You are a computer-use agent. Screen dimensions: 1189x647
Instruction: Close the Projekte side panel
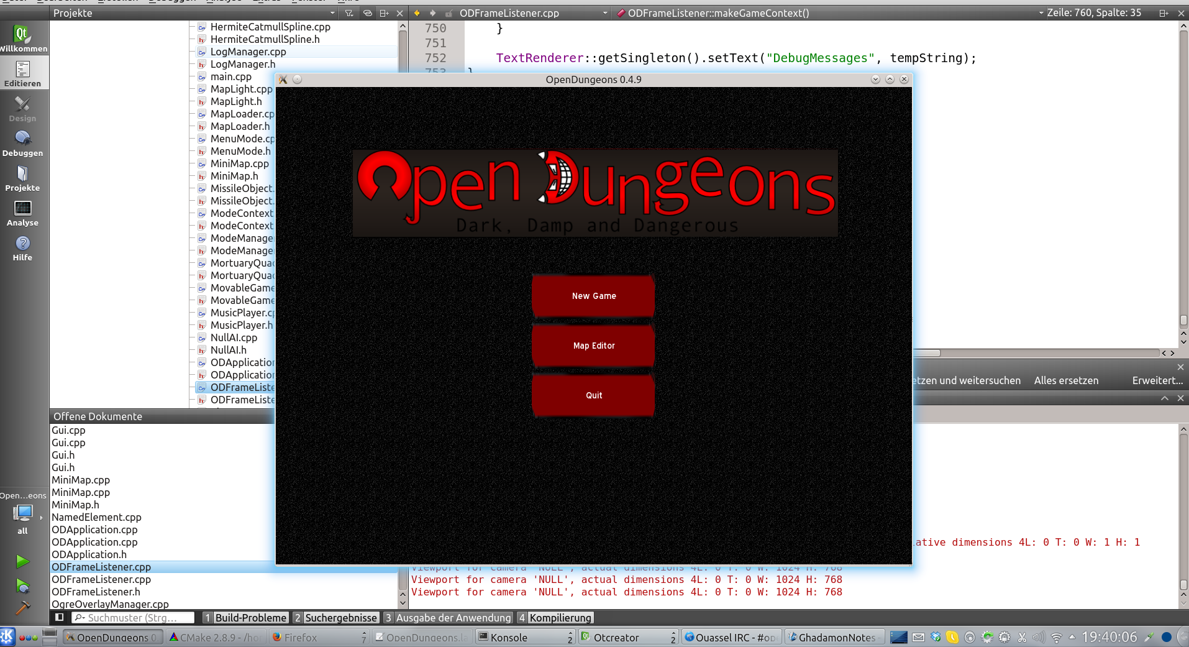(x=399, y=13)
